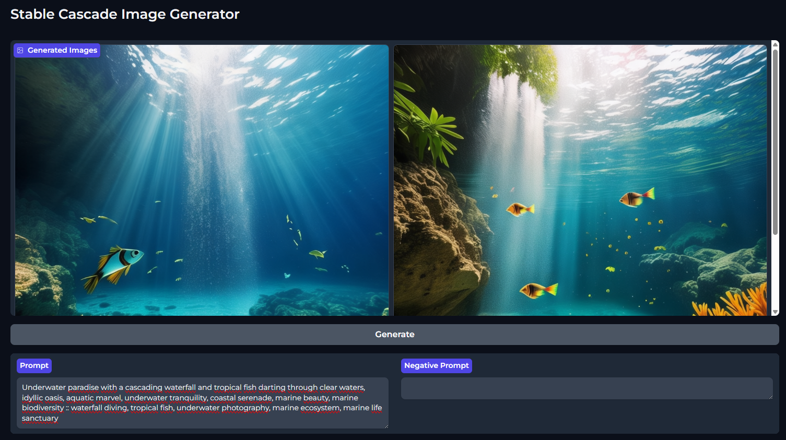786x440 pixels.
Task: Focus the empty Negative Prompt field
Action: click(587, 388)
